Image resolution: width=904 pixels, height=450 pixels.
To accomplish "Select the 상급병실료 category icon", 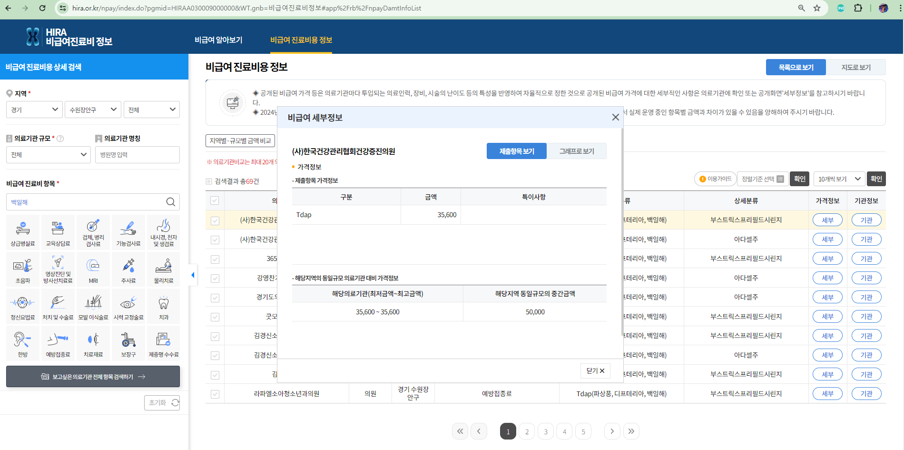I will (x=23, y=232).
